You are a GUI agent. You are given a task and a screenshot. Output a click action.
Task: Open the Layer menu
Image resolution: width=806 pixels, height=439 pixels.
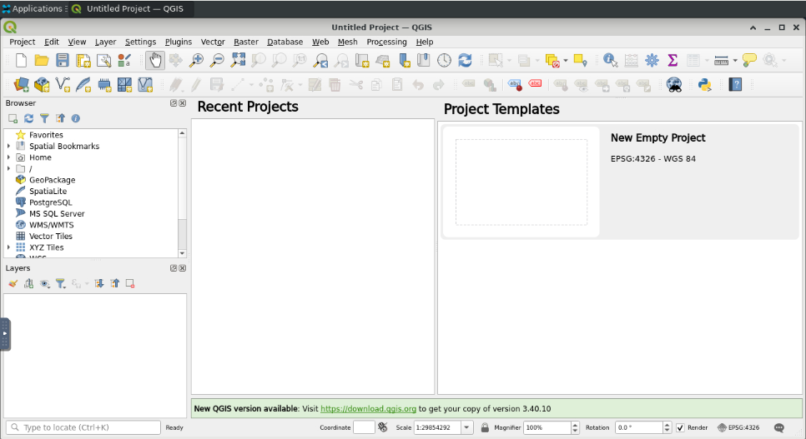tap(105, 42)
